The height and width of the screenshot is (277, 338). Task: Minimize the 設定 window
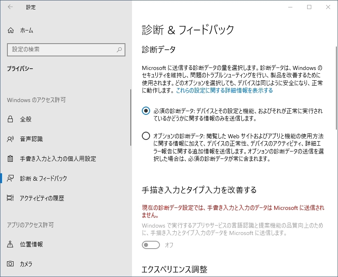(x=290, y=7)
